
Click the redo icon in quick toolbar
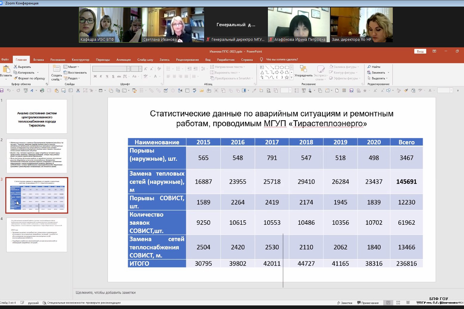(18, 90)
